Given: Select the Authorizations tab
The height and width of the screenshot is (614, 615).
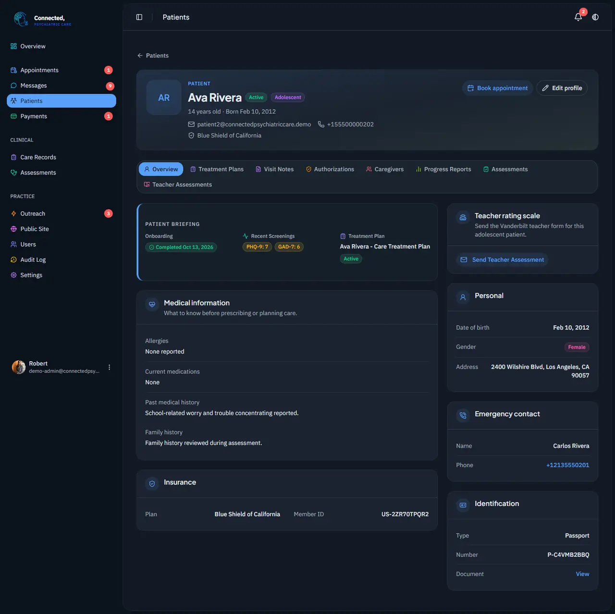Looking at the screenshot, I should 330,169.
